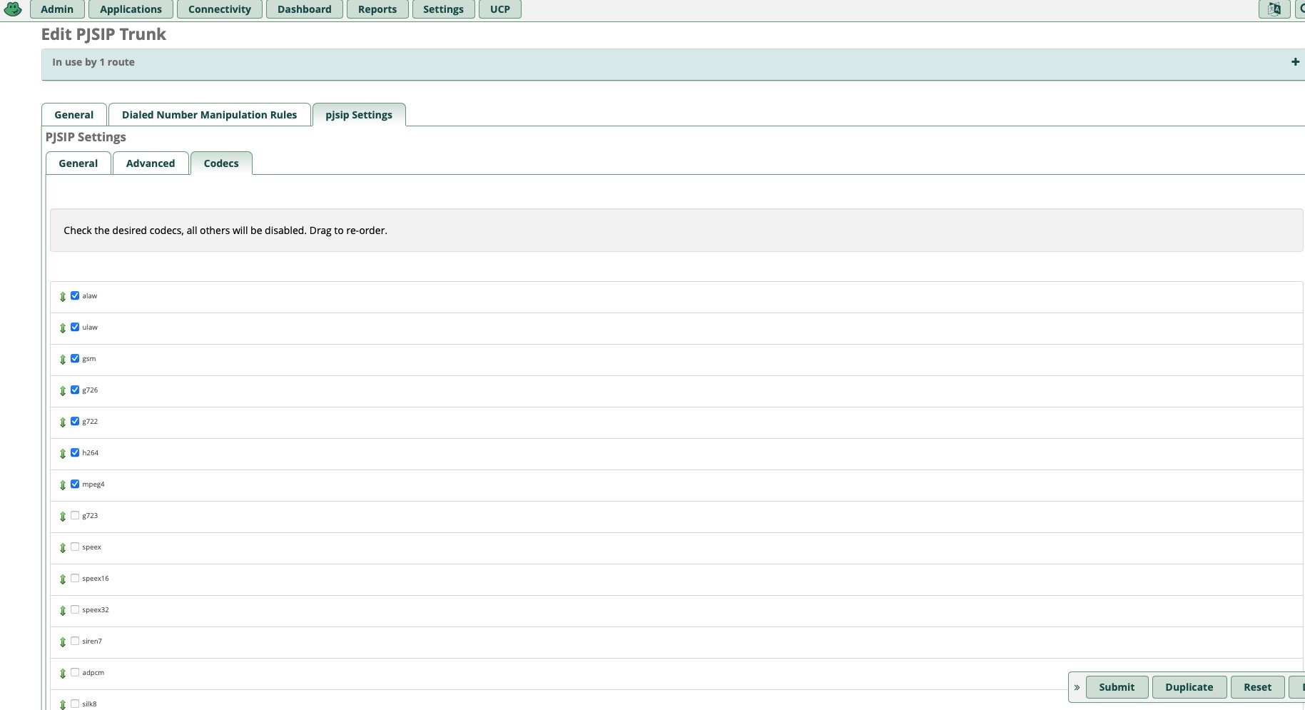The height and width of the screenshot is (710, 1305).
Task: Switch to the trunk General tab
Action: point(74,115)
